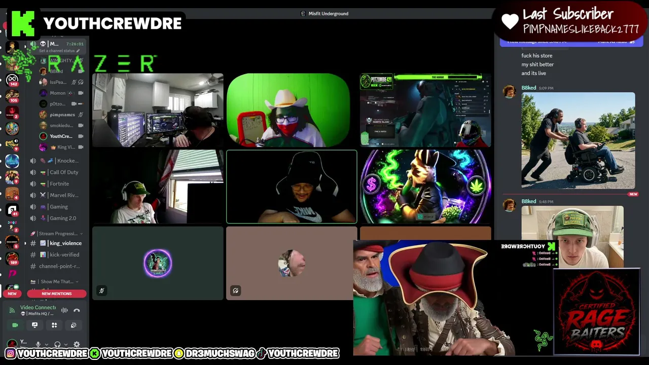The image size is (649, 365).
Task: Click B8ked's avatar on the 5:09 PM message
Action: (x=509, y=91)
